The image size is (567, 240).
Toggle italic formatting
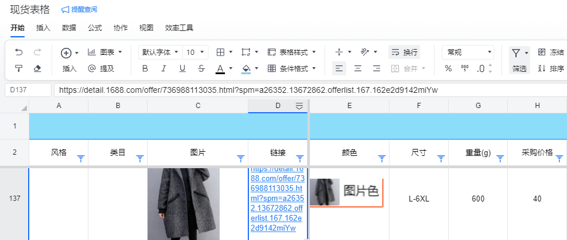click(x=164, y=68)
